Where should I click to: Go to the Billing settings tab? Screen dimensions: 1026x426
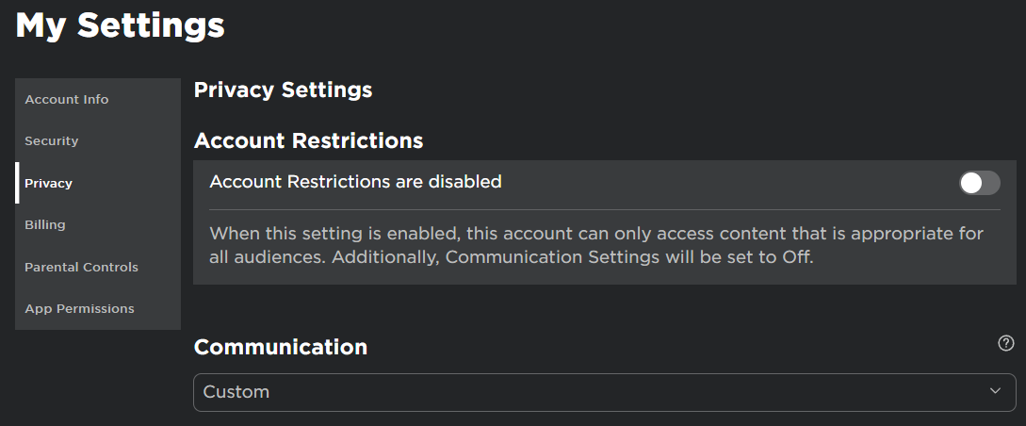45,225
